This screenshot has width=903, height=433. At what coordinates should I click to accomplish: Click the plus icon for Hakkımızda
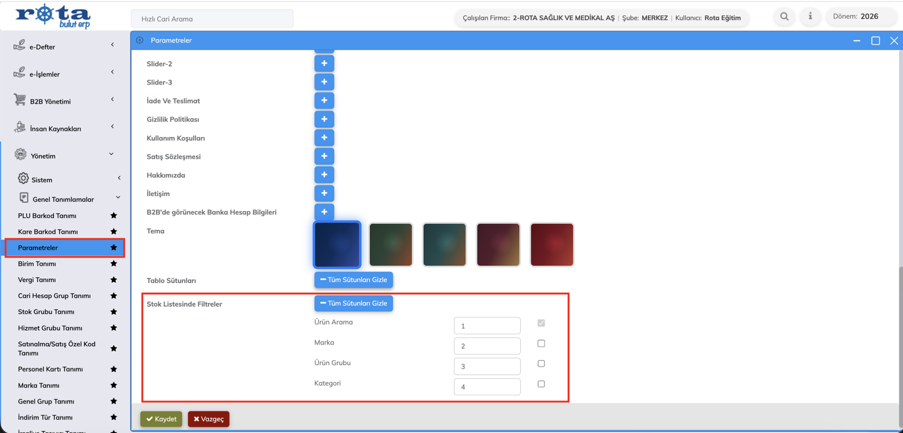[324, 175]
